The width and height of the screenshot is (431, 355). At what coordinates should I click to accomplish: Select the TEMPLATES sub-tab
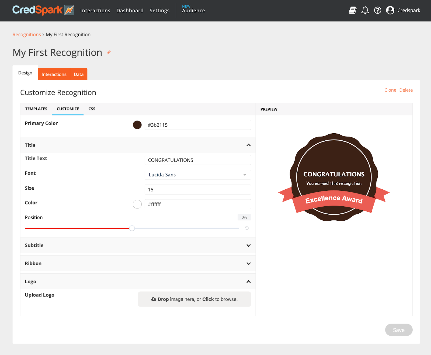[36, 109]
